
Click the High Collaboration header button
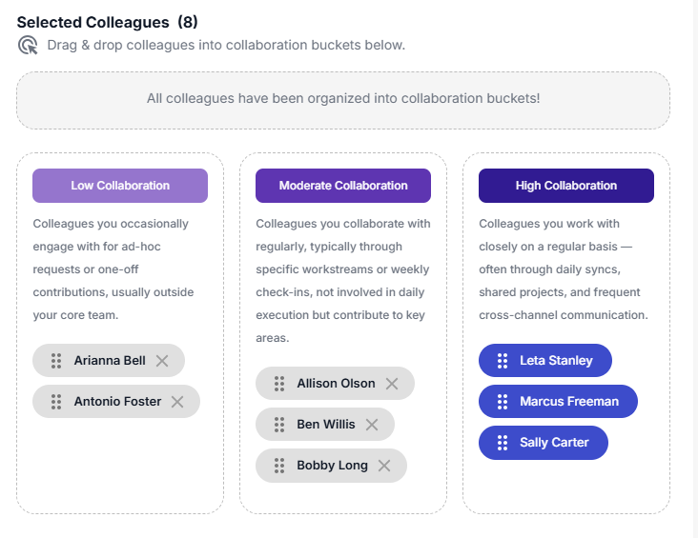pyautogui.click(x=566, y=186)
